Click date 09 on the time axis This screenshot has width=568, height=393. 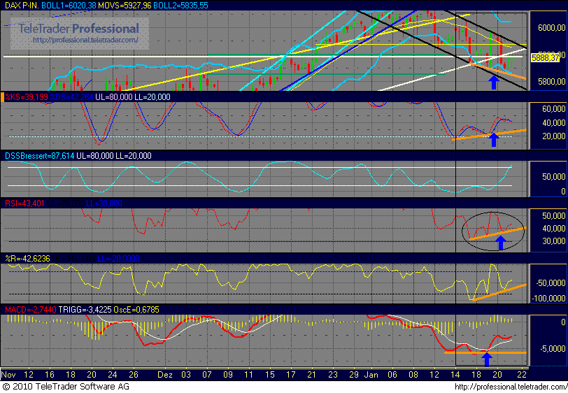click(x=228, y=375)
